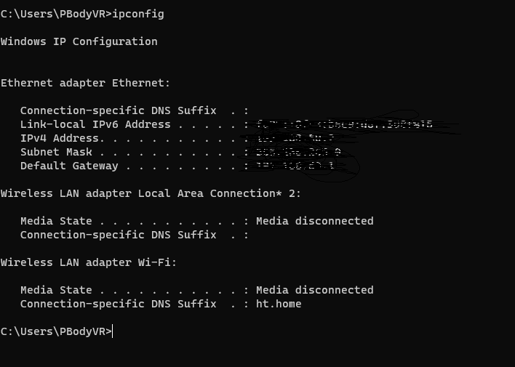Click the Ethernet adapter Ethernet header line
Image resolution: width=515 pixels, height=367 pixels.
85,83
